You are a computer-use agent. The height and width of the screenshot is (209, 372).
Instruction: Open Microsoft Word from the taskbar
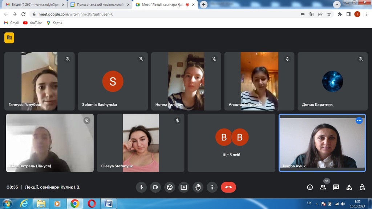[108, 203]
